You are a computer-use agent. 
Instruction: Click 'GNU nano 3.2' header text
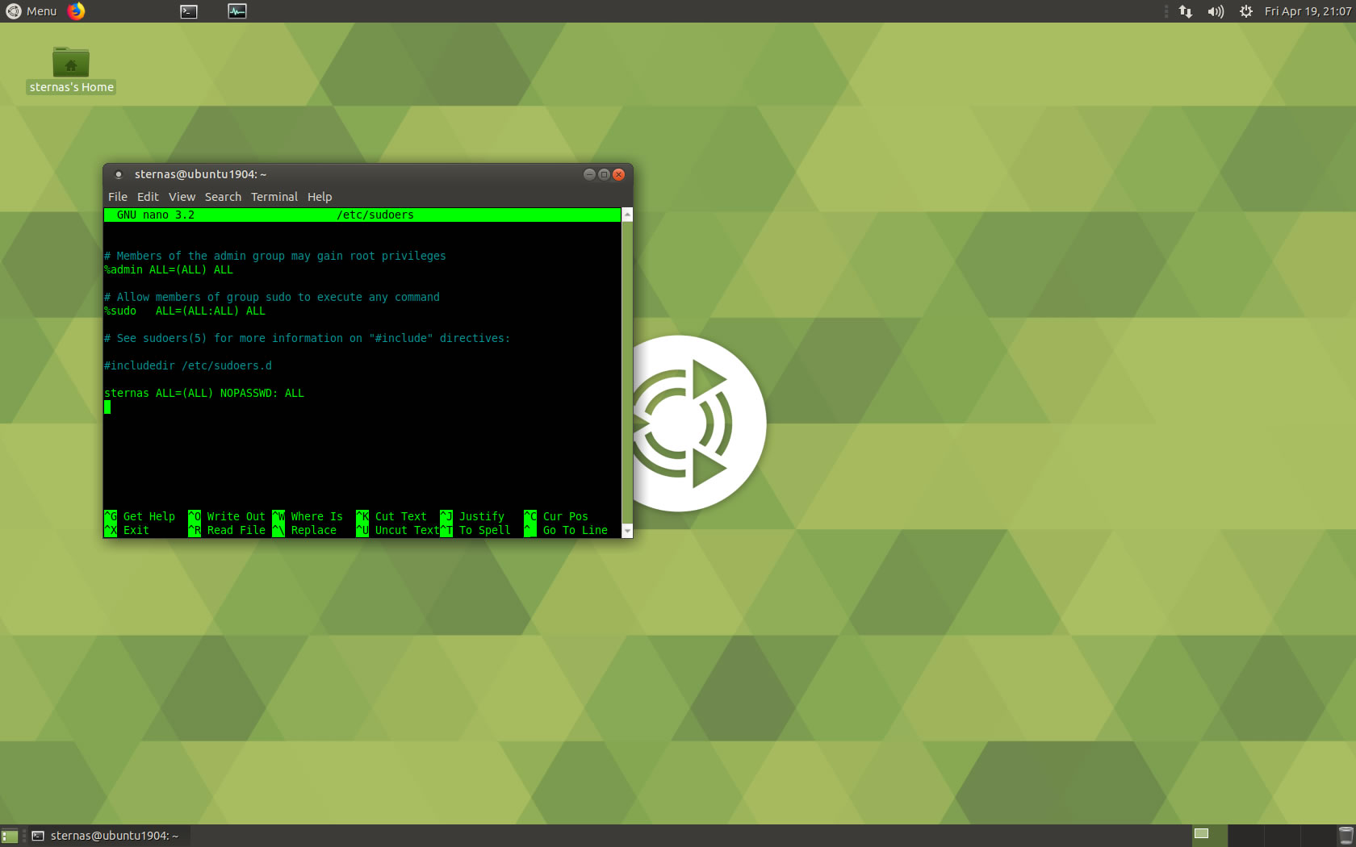(x=156, y=215)
